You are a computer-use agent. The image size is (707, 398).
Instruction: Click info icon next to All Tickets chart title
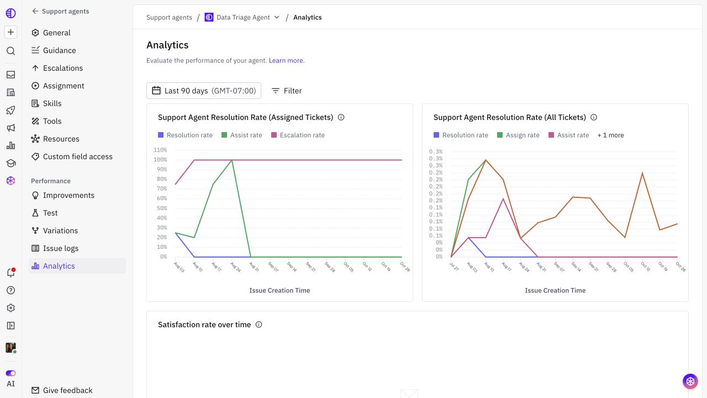(x=594, y=117)
